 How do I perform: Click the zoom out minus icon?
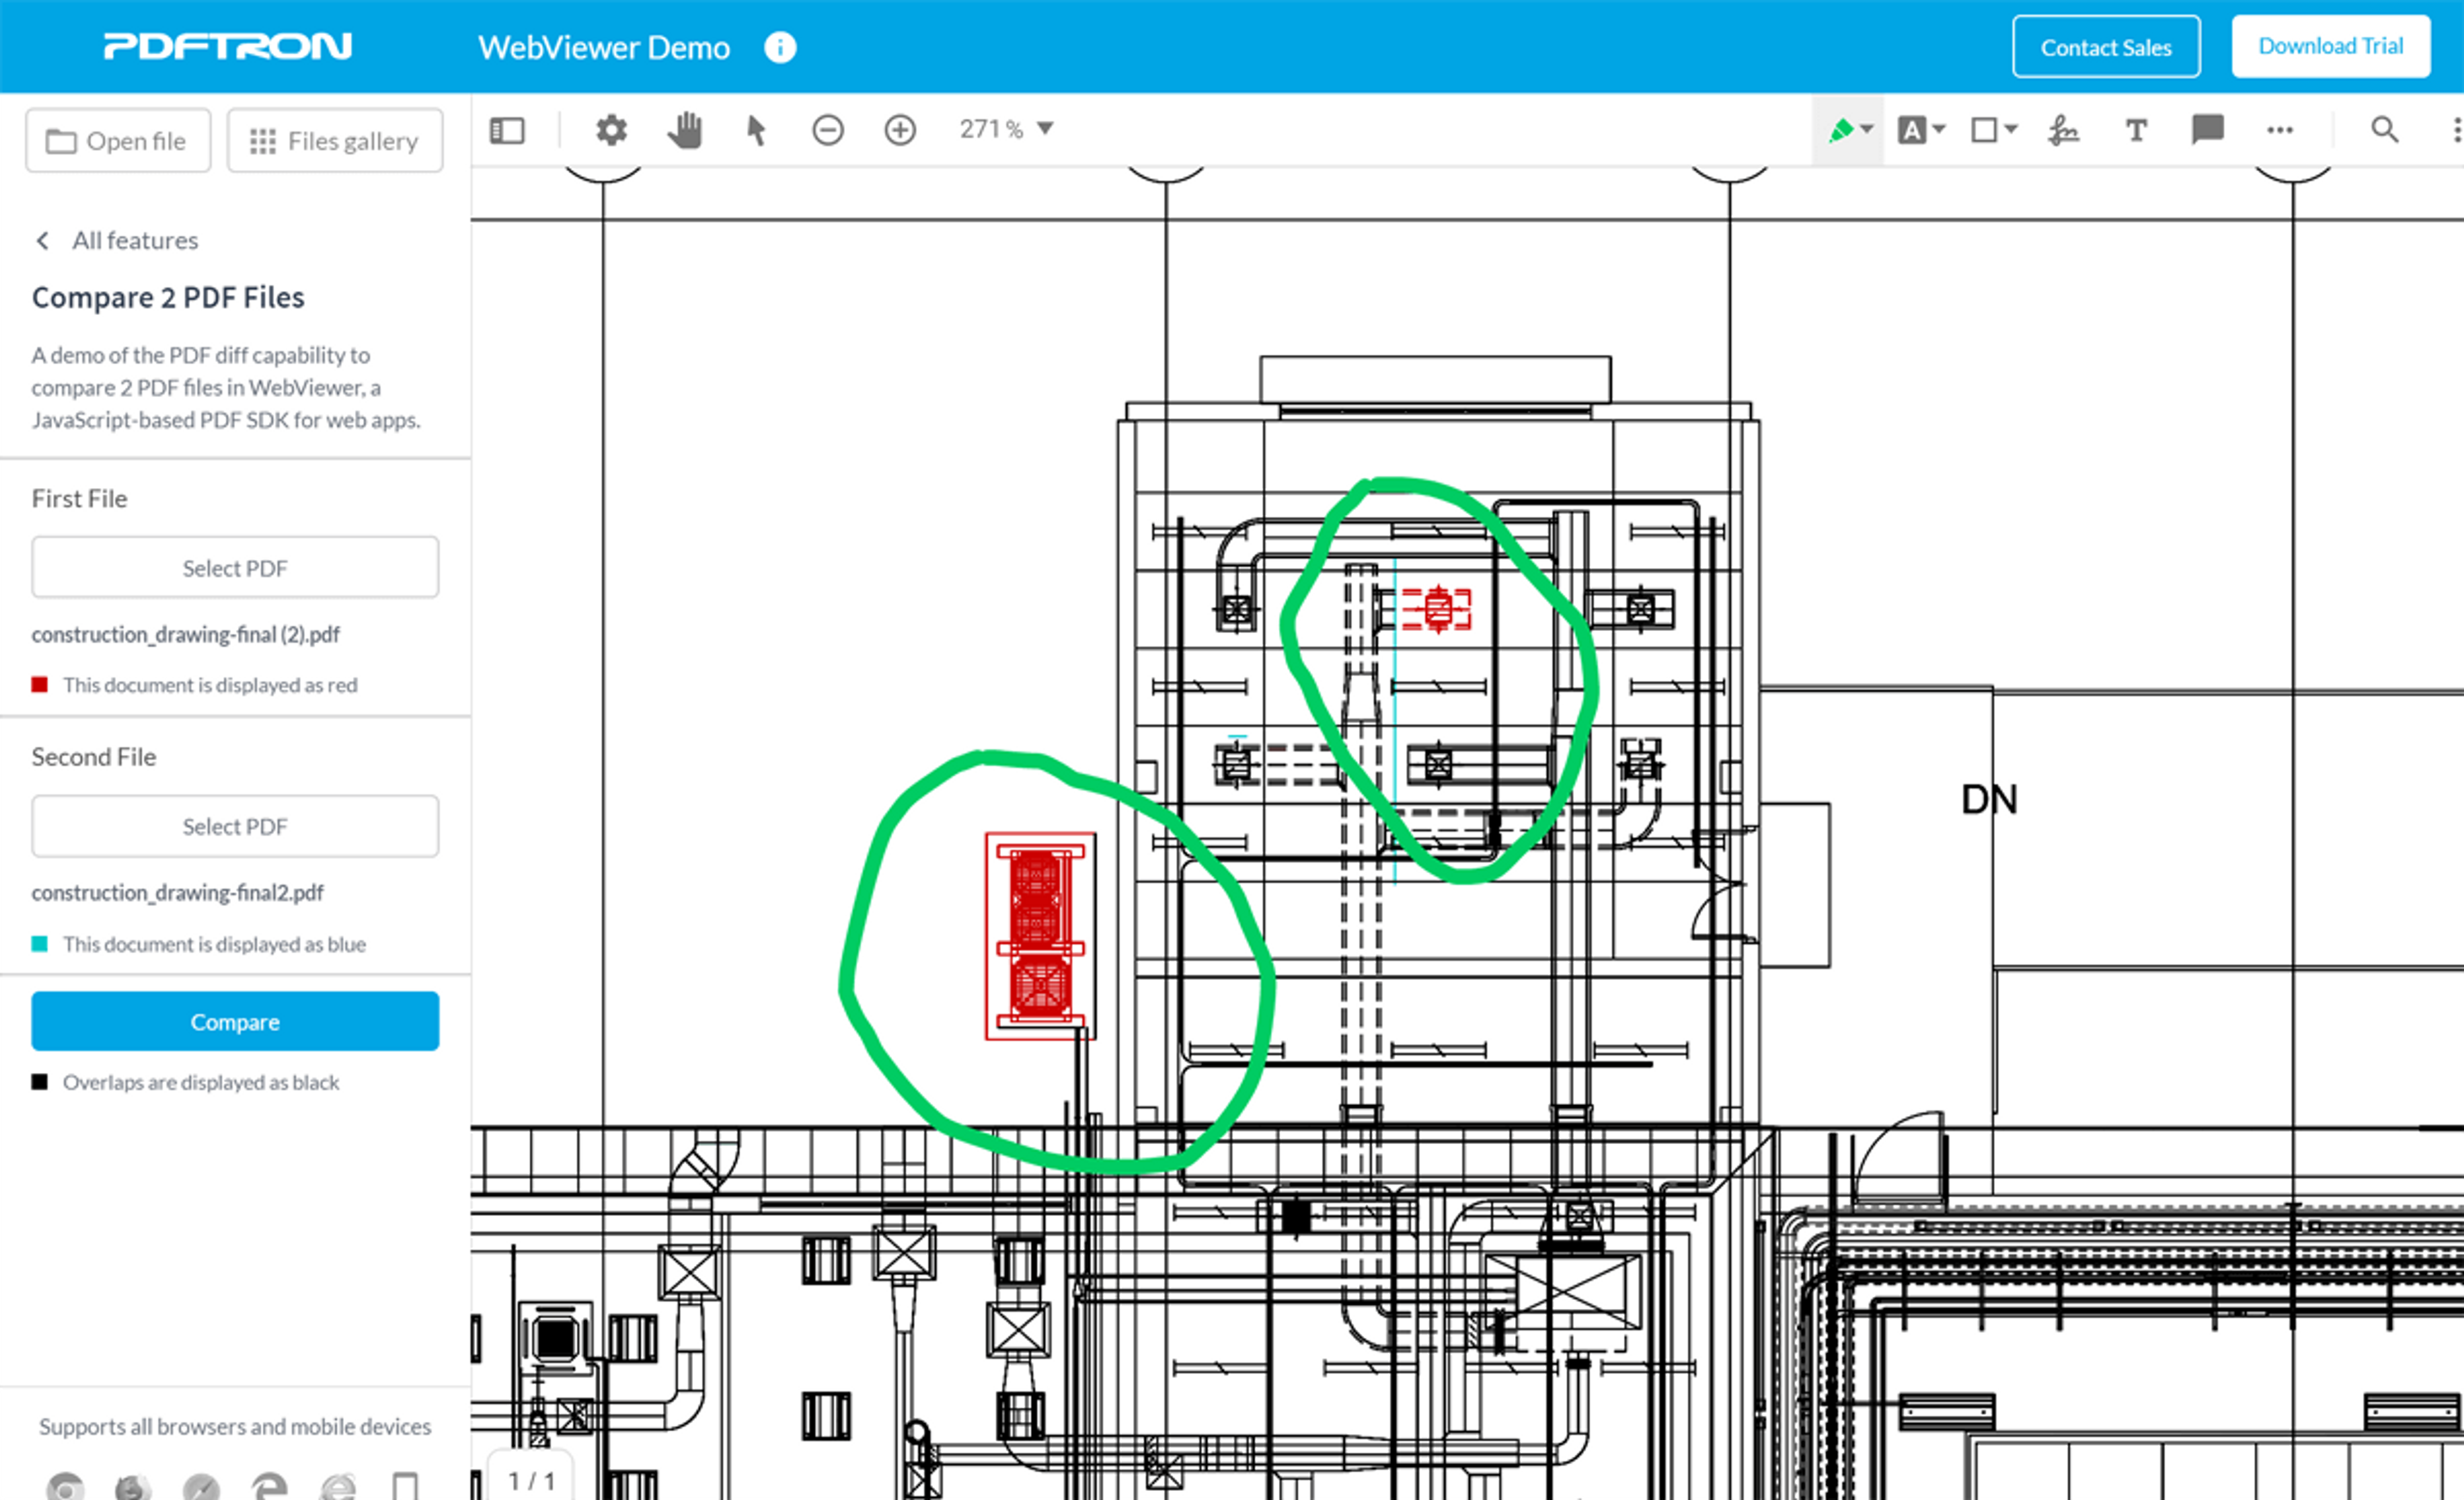point(828,130)
